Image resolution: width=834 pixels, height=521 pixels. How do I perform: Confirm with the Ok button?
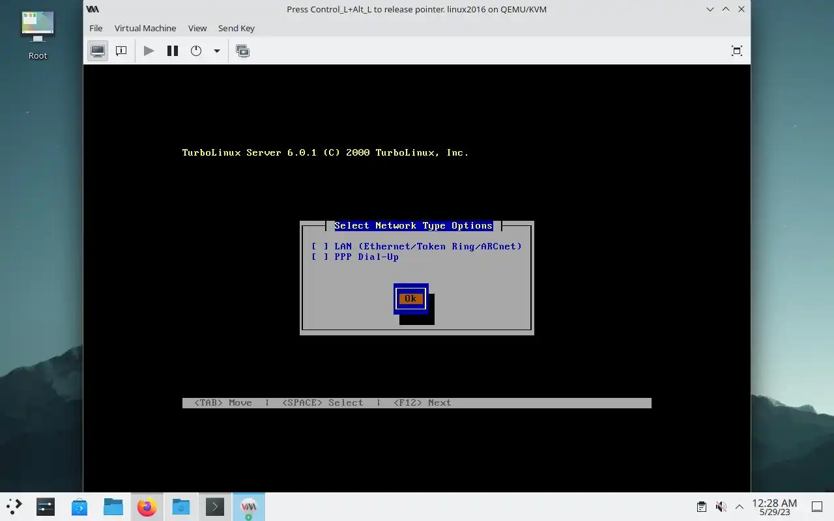410,298
